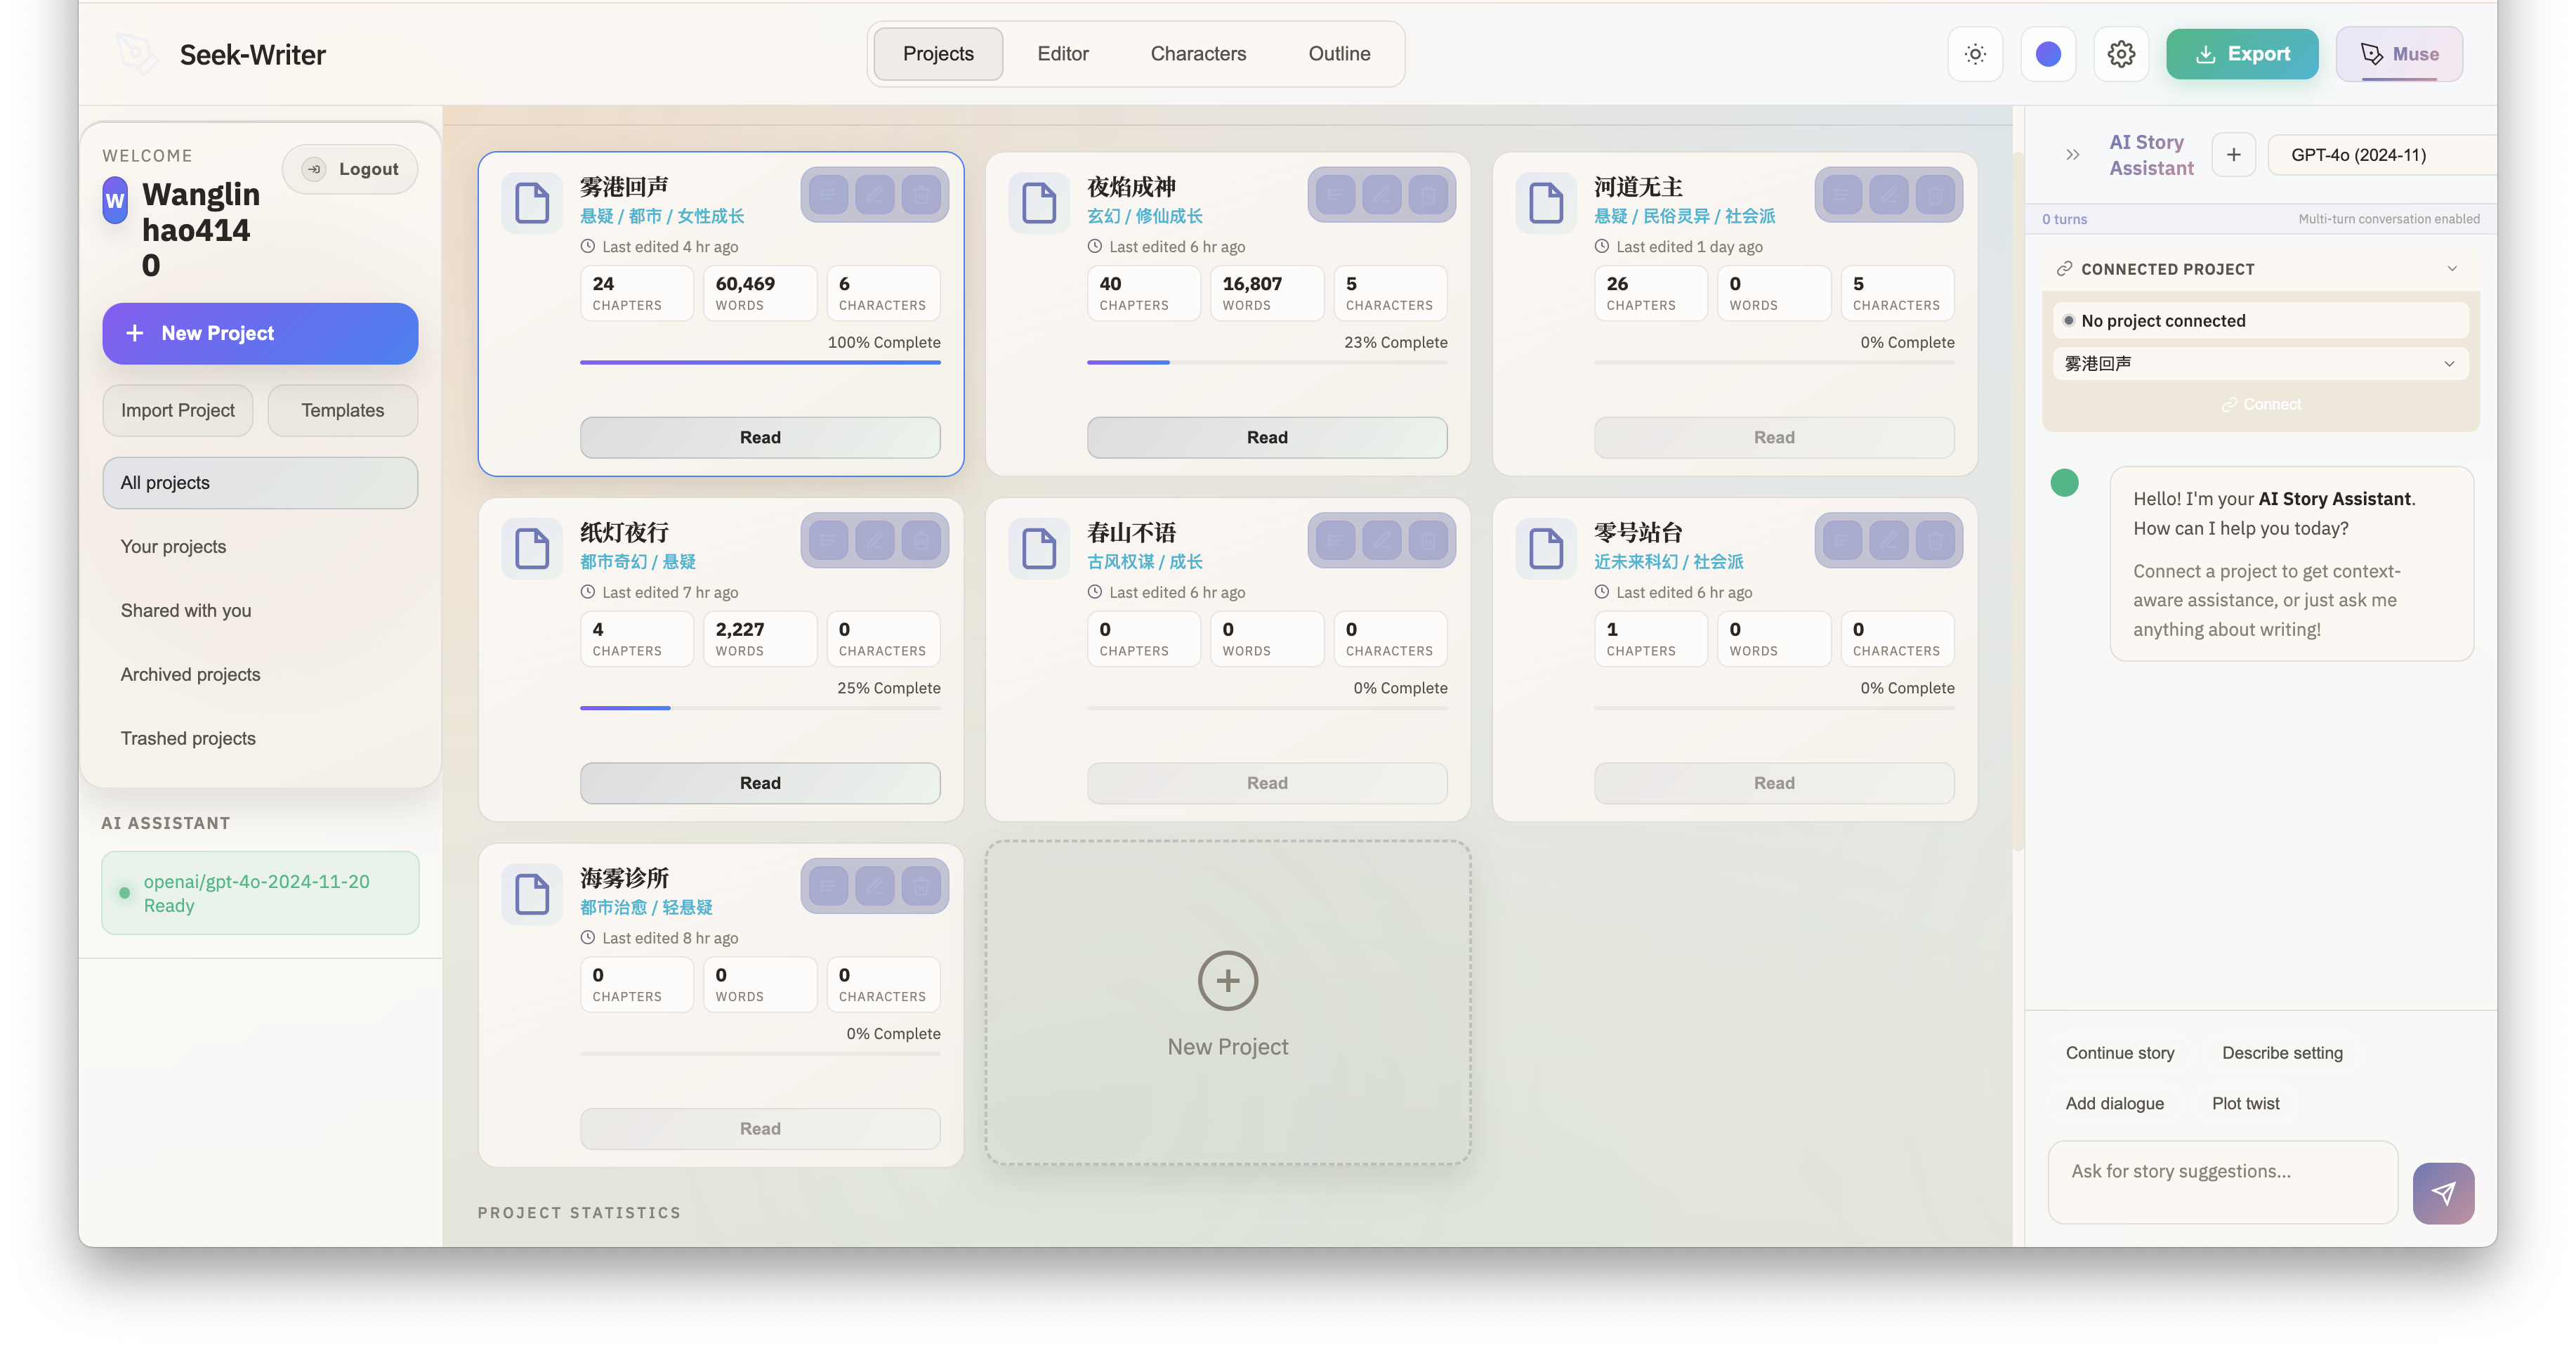The width and height of the screenshot is (2576, 1351).
Task: Click the 23% Complete progress bar
Action: [1267, 362]
